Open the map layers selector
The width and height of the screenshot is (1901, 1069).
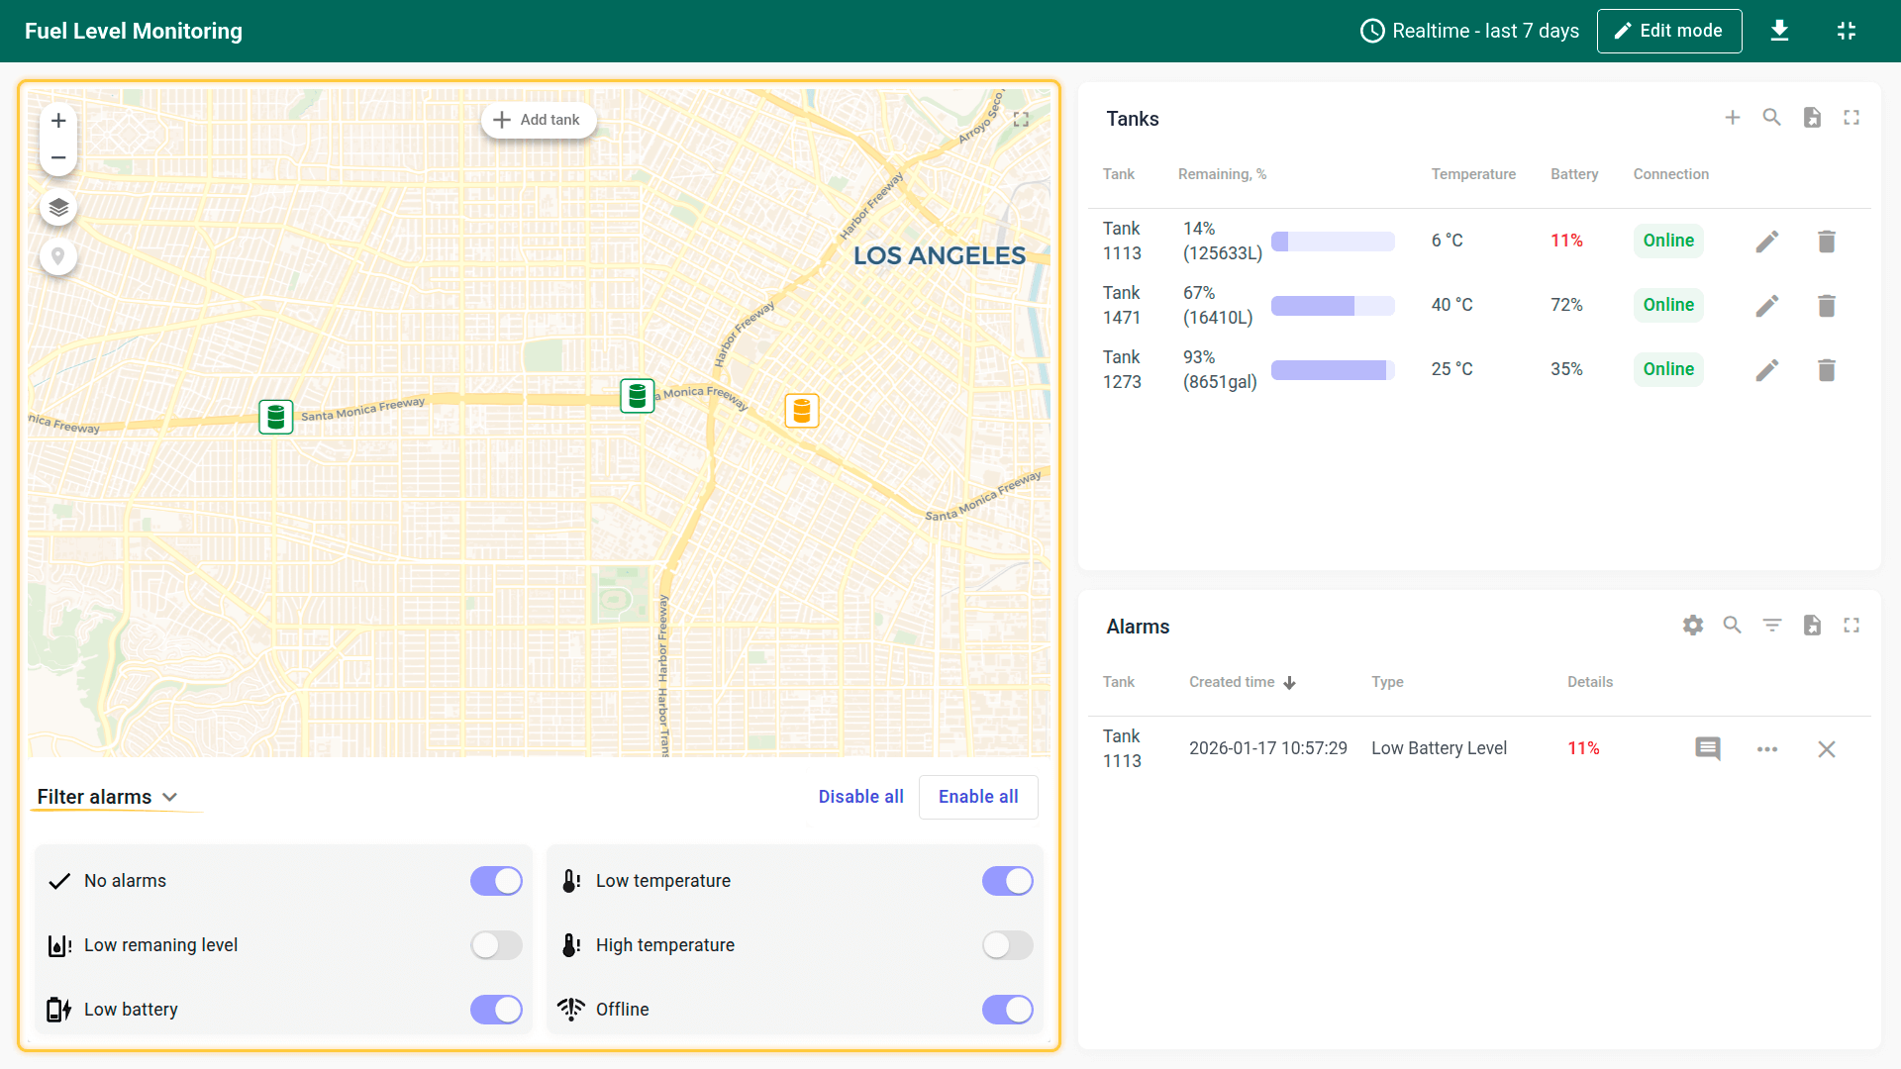pyautogui.click(x=58, y=208)
